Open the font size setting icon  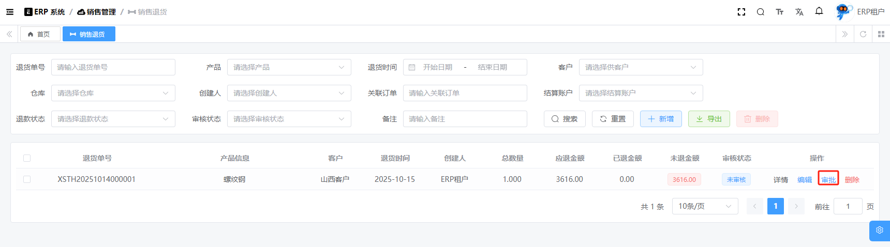pos(779,12)
